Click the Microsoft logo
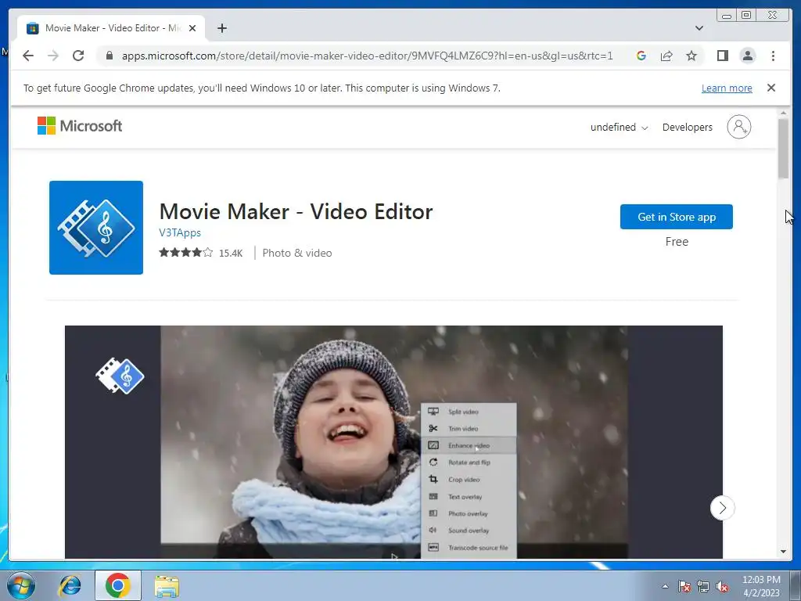The image size is (801, 601). point(80,126)
